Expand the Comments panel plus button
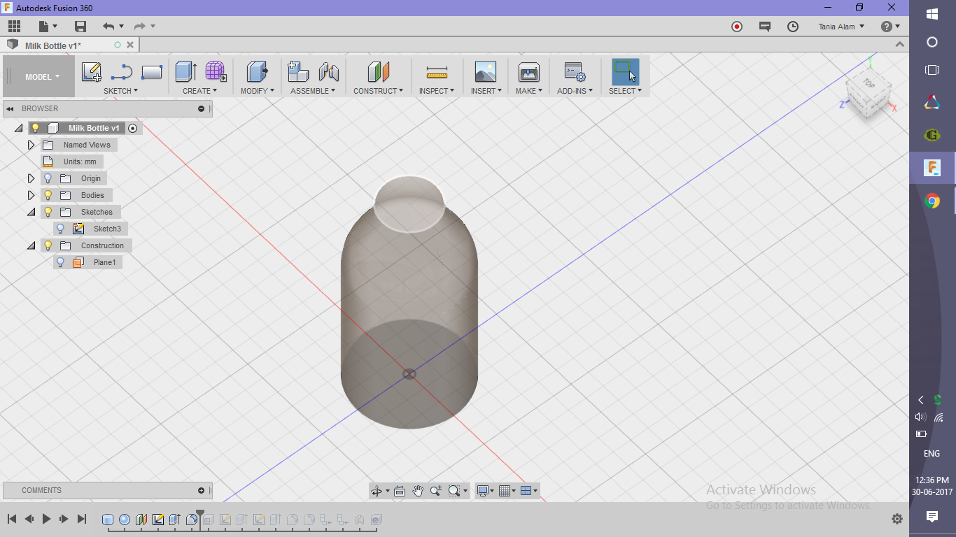The width and height of the screenshot is (956, 537). point(202,490)
